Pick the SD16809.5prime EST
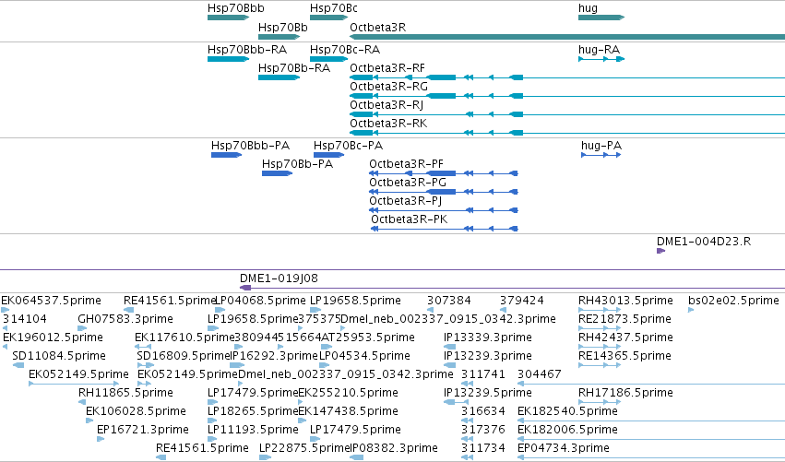This screenshot has width=785, height=462. click(x=145, y=365)
